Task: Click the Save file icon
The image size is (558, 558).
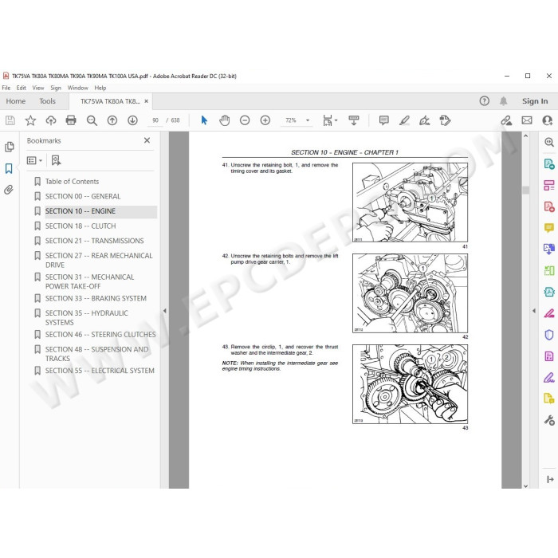Action: coord(10,120)
